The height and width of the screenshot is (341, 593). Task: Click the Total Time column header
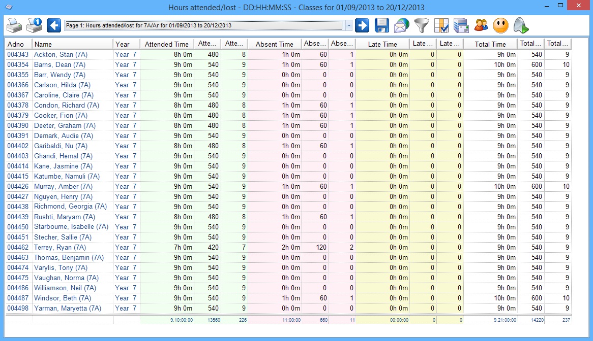pos(490,44)
